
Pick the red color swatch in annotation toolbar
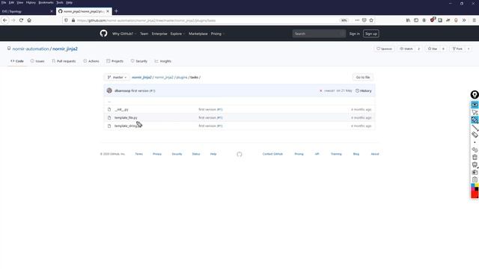[475, 194]
